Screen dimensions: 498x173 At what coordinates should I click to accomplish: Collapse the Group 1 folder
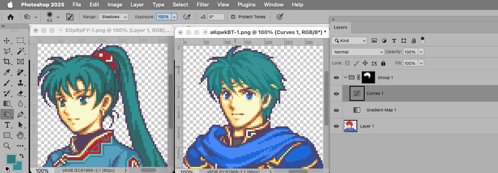click(346, 77)
